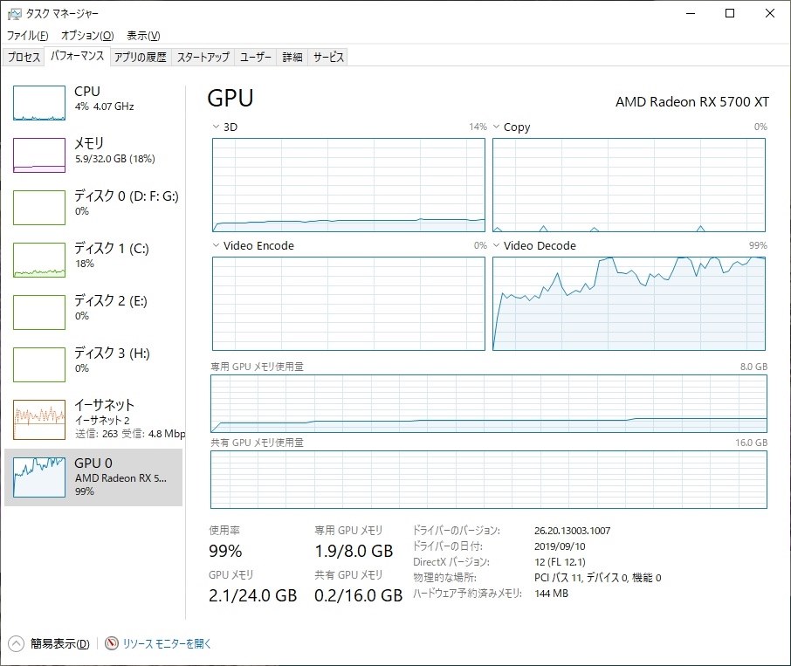This screenshot has width=791, height=666.
Task: Open the オプション(O) menu
Action: [87, 35]
